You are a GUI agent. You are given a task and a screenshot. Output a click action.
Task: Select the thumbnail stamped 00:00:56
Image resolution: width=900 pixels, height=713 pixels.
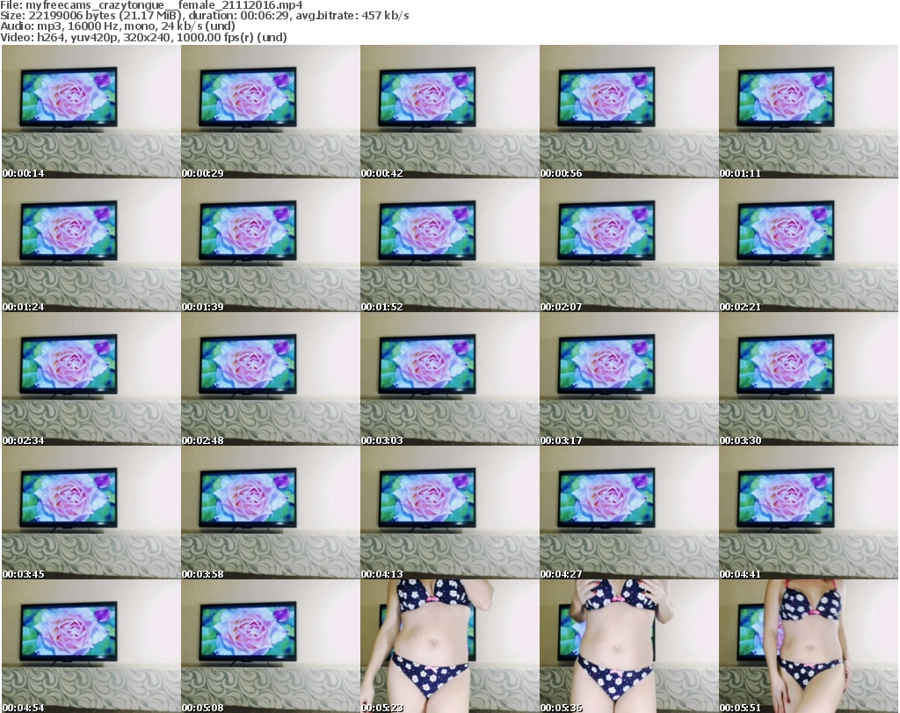click(628, 112)
